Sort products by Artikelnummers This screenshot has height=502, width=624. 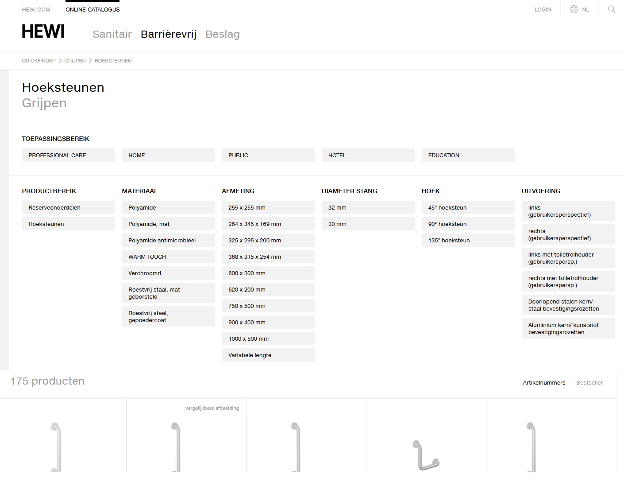544,382
